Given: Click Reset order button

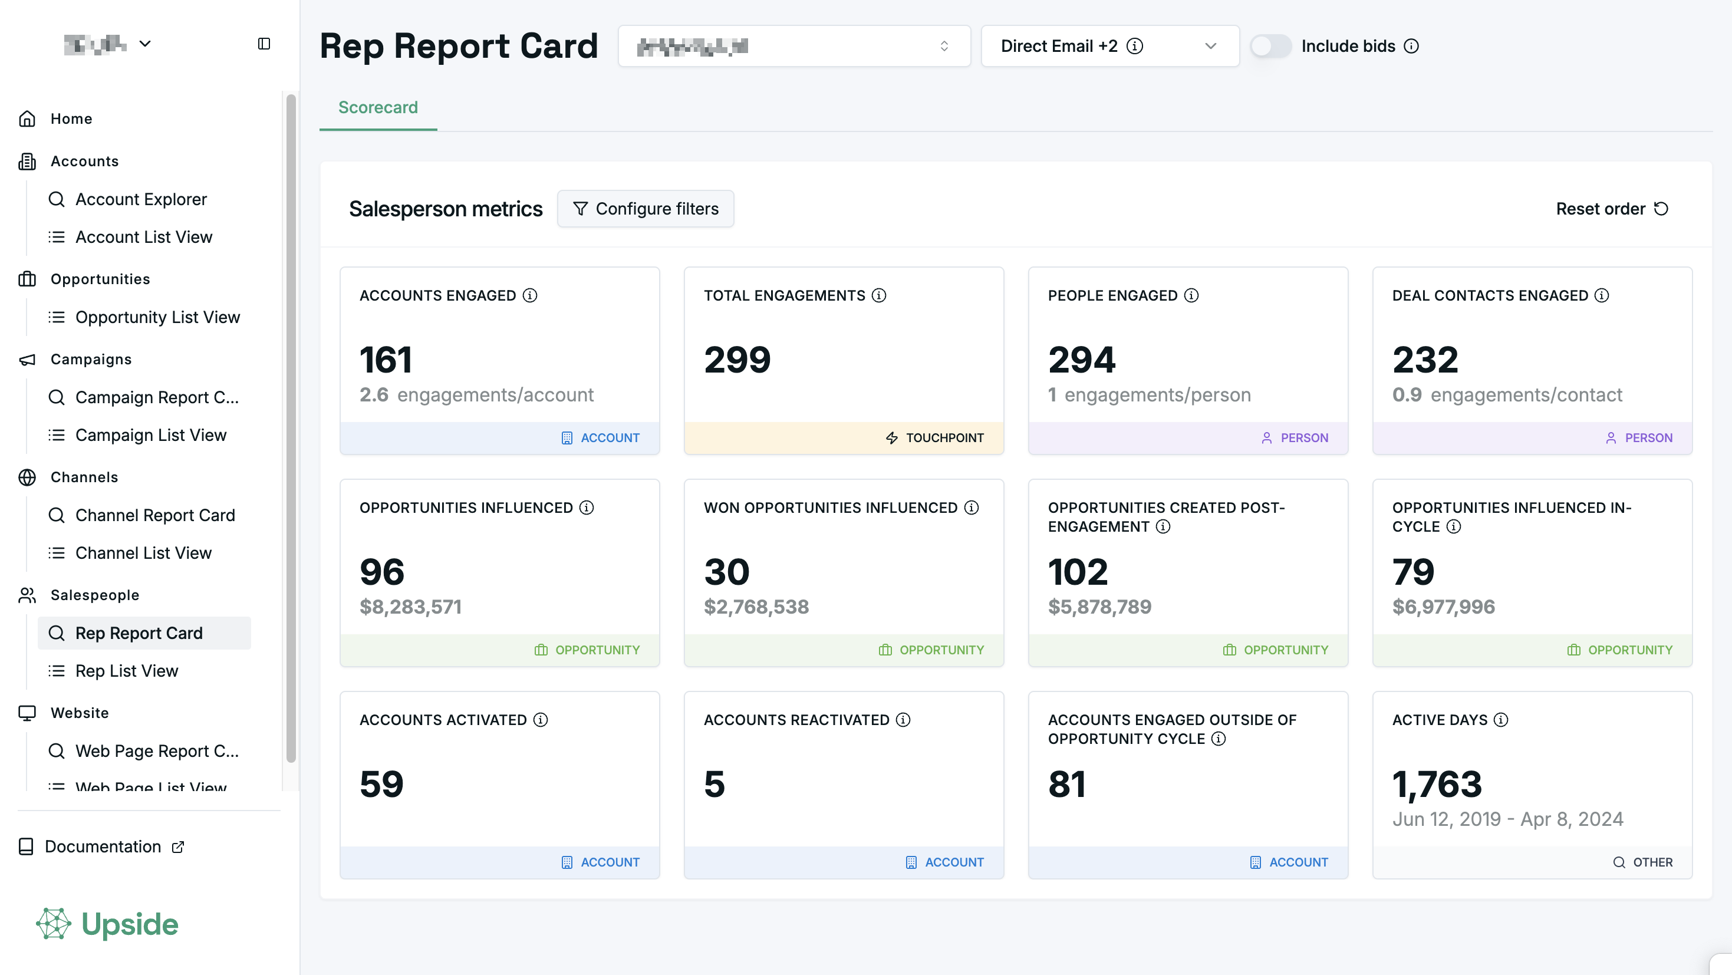Looking at the screenshot, I should [x=1612, y=209].
